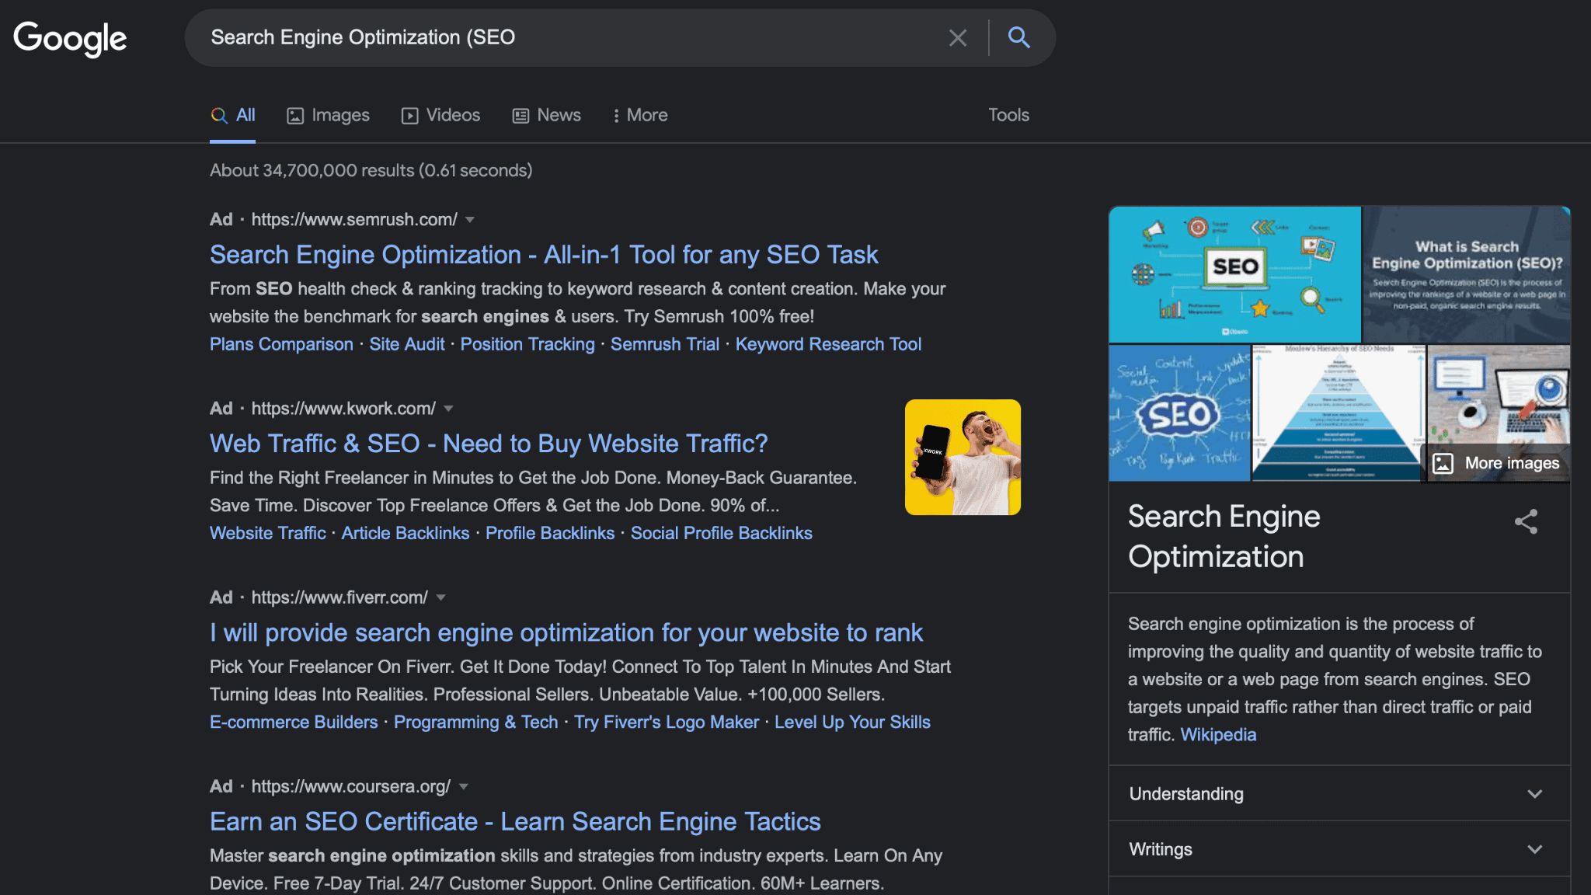Click the camera icon on the Images tab
Image resolution: width=1591 pixels, height=895 pixels.
pyautogui.click(x=295, y=115)
